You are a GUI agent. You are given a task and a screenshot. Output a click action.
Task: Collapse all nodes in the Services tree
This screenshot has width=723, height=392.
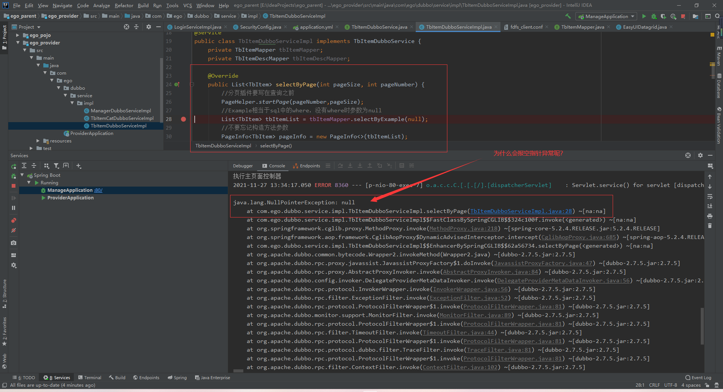pos(34,165)
